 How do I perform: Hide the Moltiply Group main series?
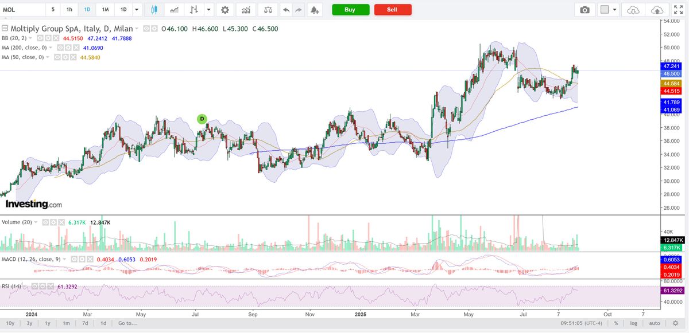146,28
